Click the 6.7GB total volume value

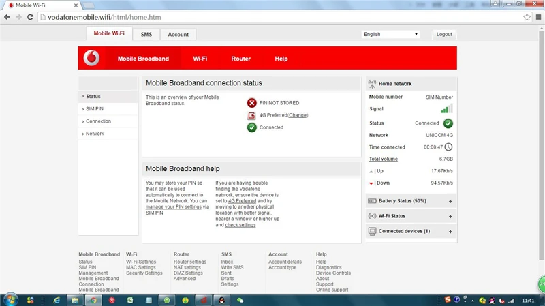pos(446,159)
